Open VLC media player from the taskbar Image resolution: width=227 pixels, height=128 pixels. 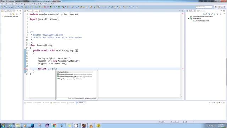[x=91, y=126]
